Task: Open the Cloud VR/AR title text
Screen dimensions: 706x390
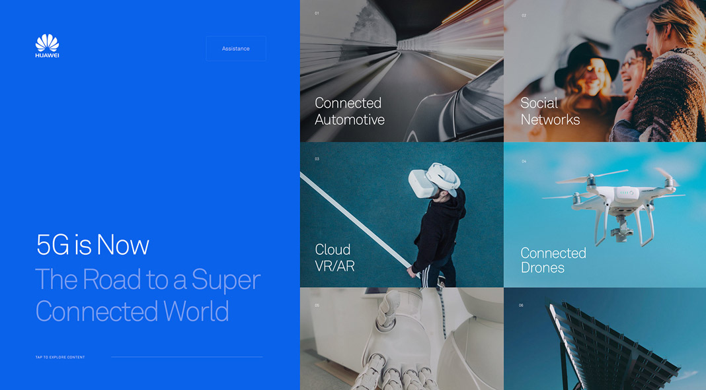Action: [x=333, y=257]
